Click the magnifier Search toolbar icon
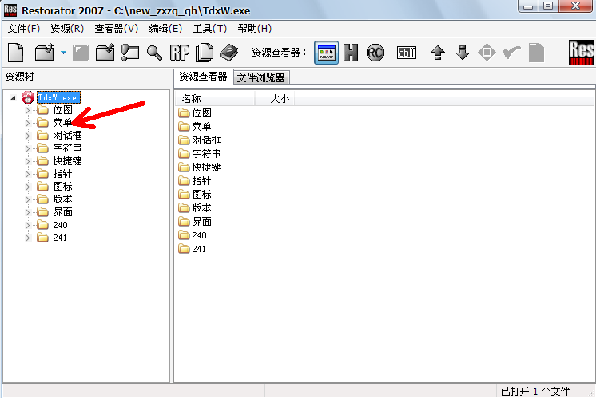Image resolution: width=596 pixels, height=398 pixels. pyautogui.click(x=154, y=53)
